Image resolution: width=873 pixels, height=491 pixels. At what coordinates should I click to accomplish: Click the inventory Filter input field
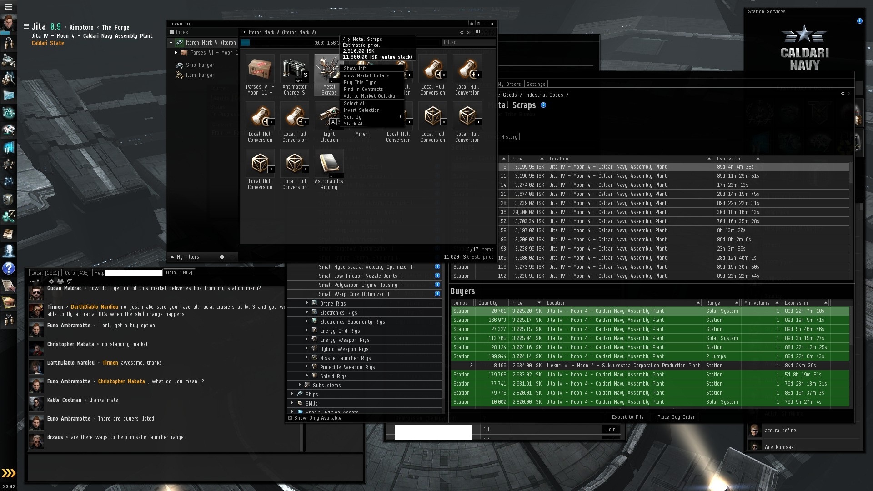coord(467,42)
